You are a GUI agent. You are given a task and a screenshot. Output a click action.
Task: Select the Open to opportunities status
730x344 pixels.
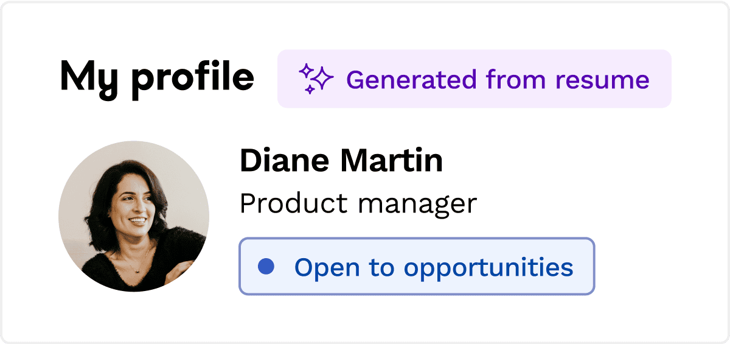[x=416, y=267]
